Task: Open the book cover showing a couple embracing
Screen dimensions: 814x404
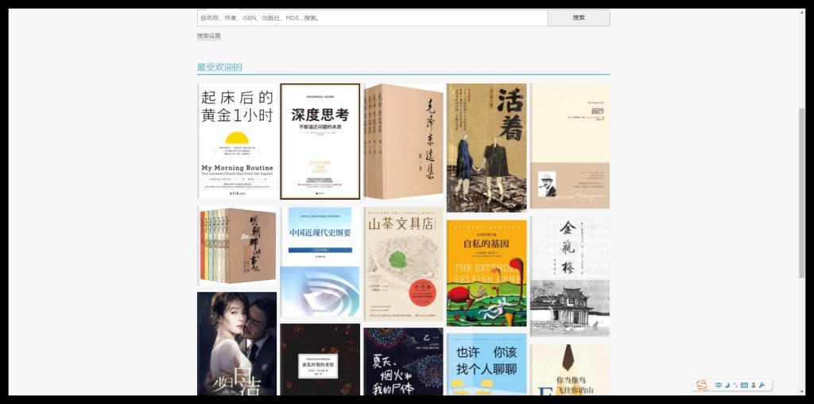Action: (x=237, y=344)
